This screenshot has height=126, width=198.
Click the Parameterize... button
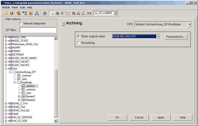(x=176, y=37)
